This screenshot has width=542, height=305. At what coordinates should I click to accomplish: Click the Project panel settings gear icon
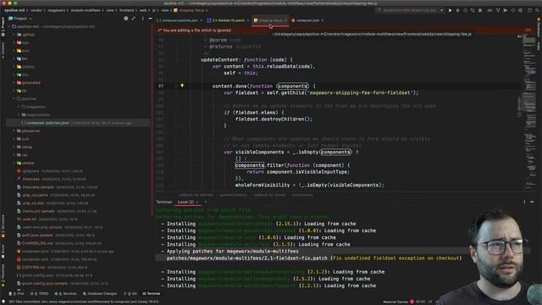coord(126,19)
